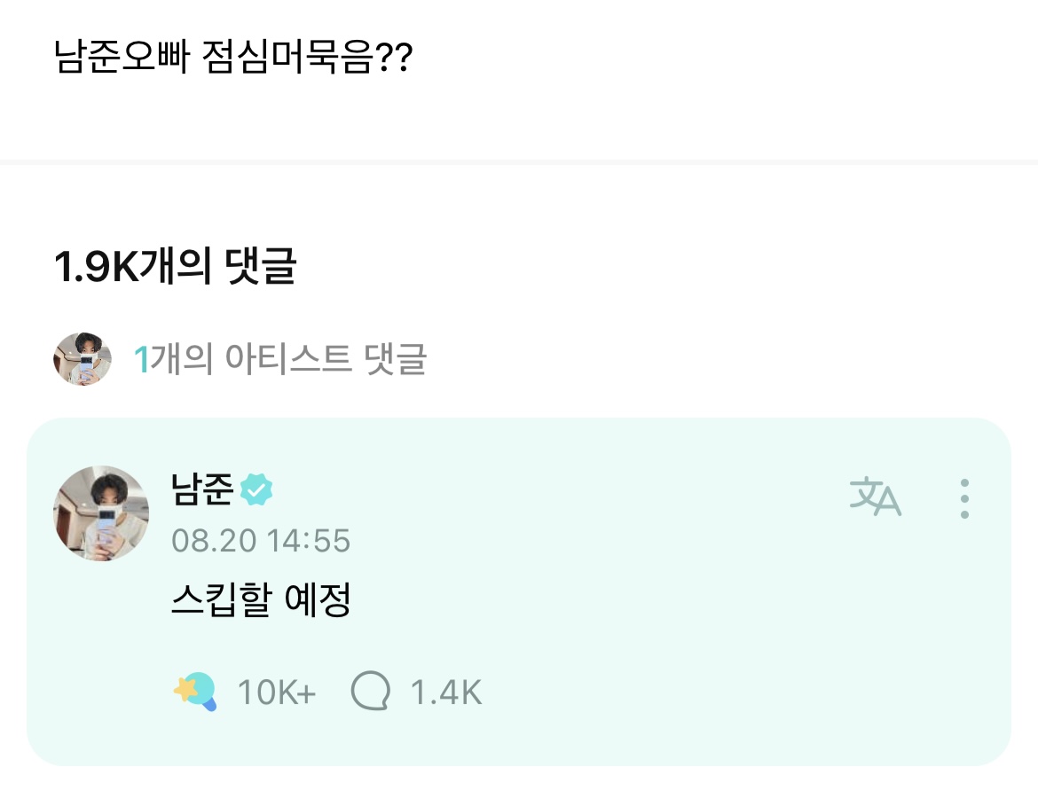
Task: Tap the 10K+ cheer count
Action: (x=276, y=692)
